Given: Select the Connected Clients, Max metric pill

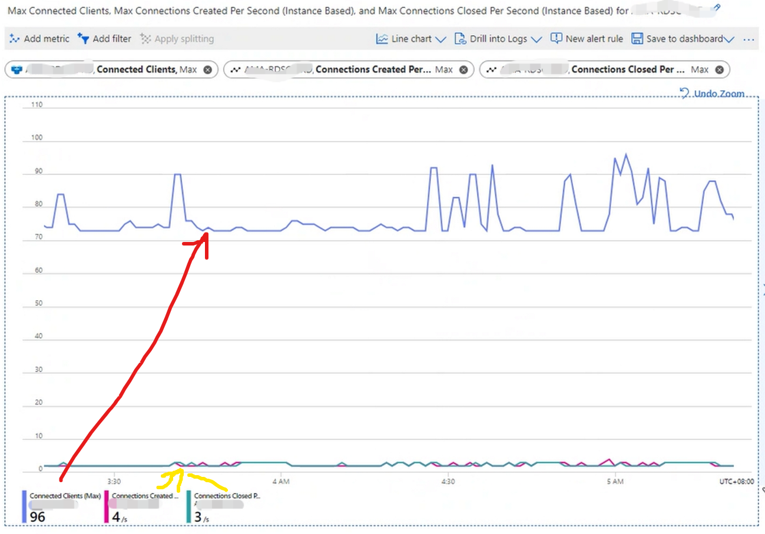Looking at the screenshot, I should [x=135, y=69].
